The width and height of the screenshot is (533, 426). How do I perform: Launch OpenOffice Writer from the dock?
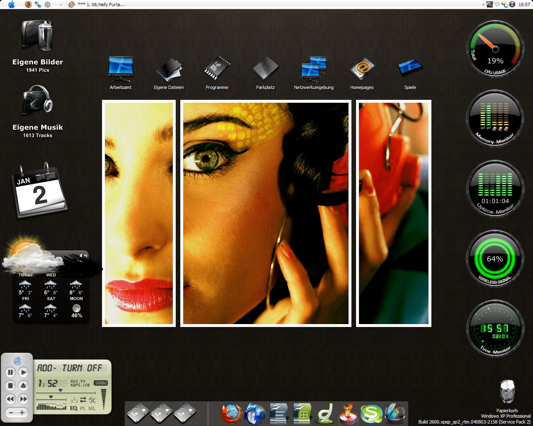click(x=278, y=414)
